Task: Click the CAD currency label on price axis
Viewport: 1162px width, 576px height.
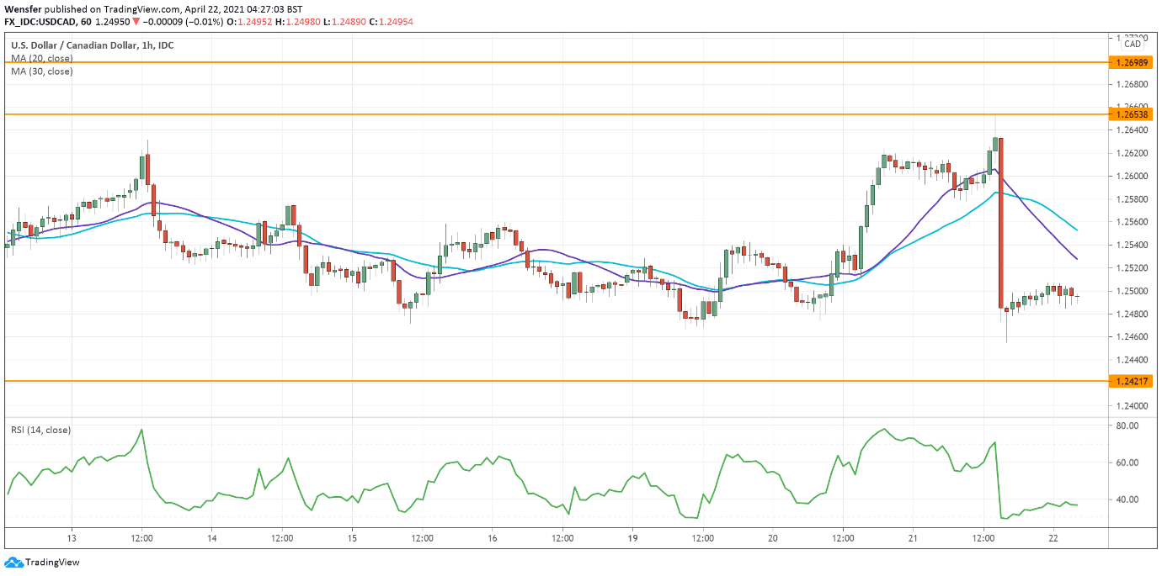Action: tap(1133, 44)
